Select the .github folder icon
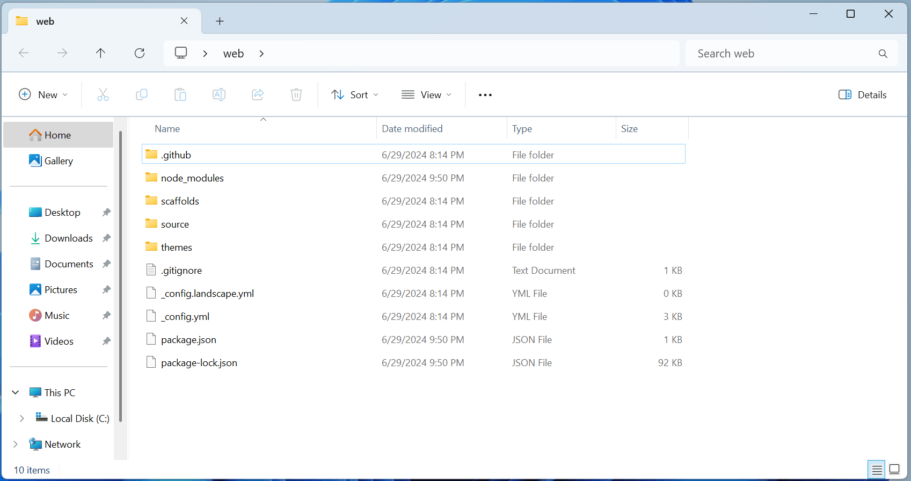This screenshot has width=911, height=481. [151, 155]
